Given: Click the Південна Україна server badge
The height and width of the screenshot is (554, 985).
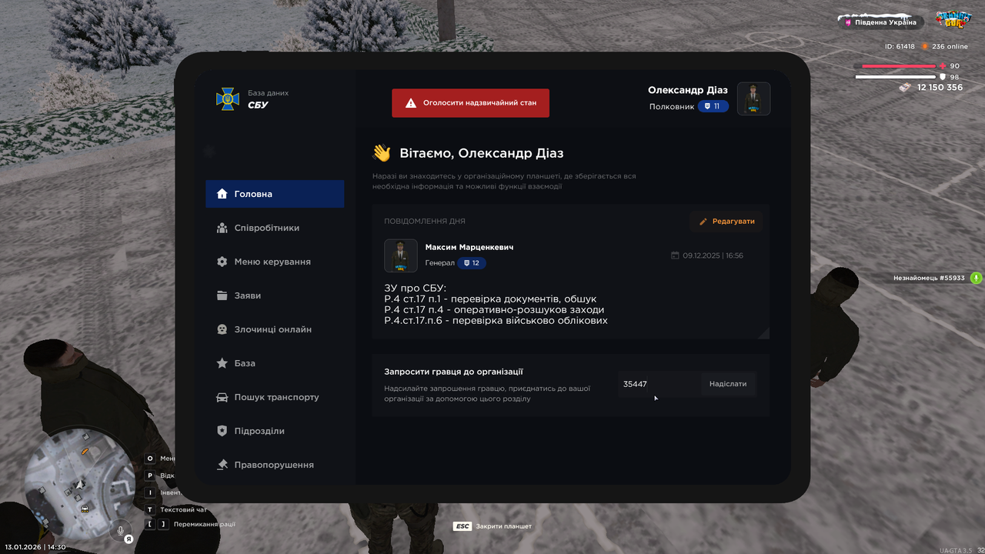Looking at the screenshot, I should (882, 22).
